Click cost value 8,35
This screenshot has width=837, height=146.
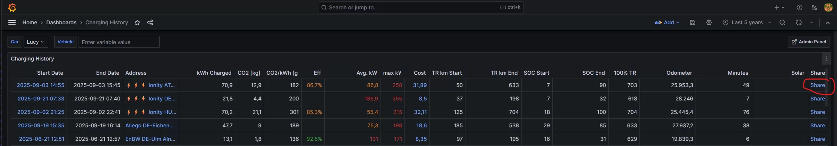tap(421, 139)
